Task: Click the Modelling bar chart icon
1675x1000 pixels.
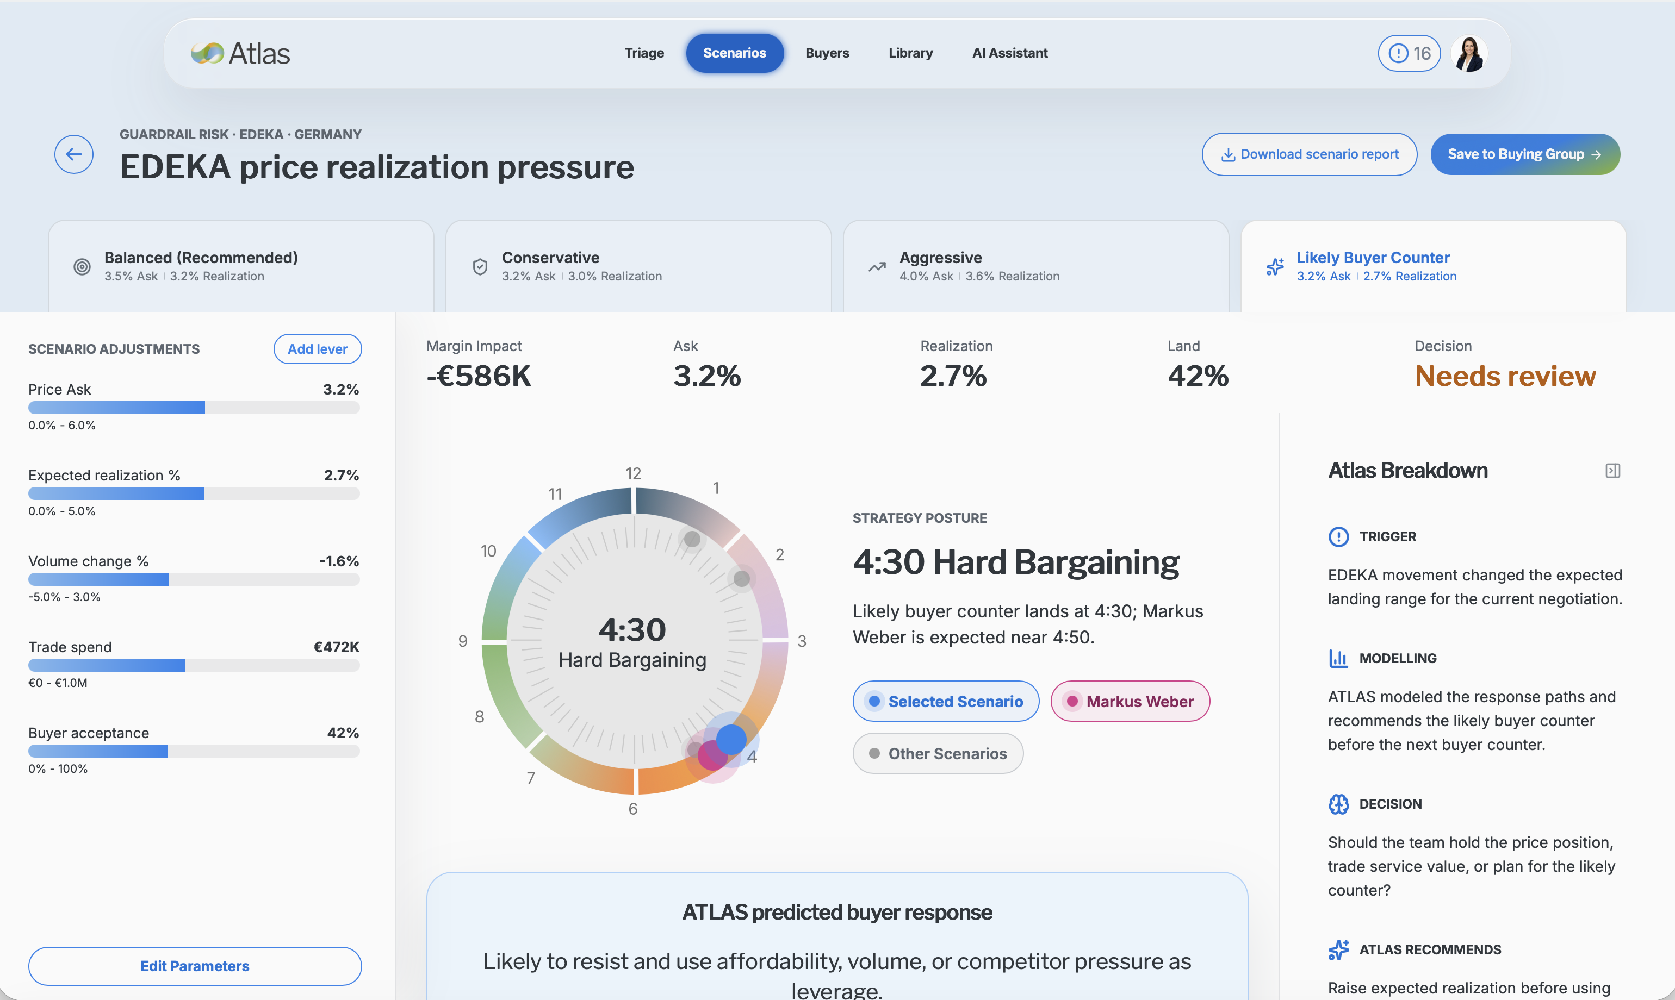Action: (x=1338, y=658)
